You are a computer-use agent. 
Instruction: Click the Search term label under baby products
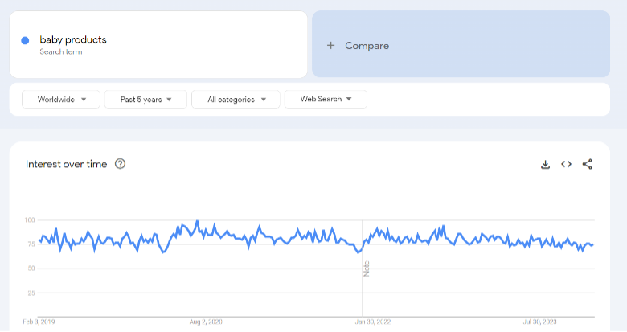pos(61,52)
